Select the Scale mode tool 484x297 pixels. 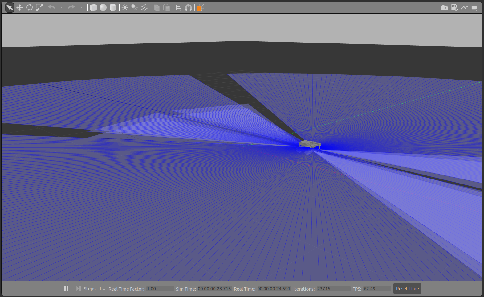pos(39,8)
